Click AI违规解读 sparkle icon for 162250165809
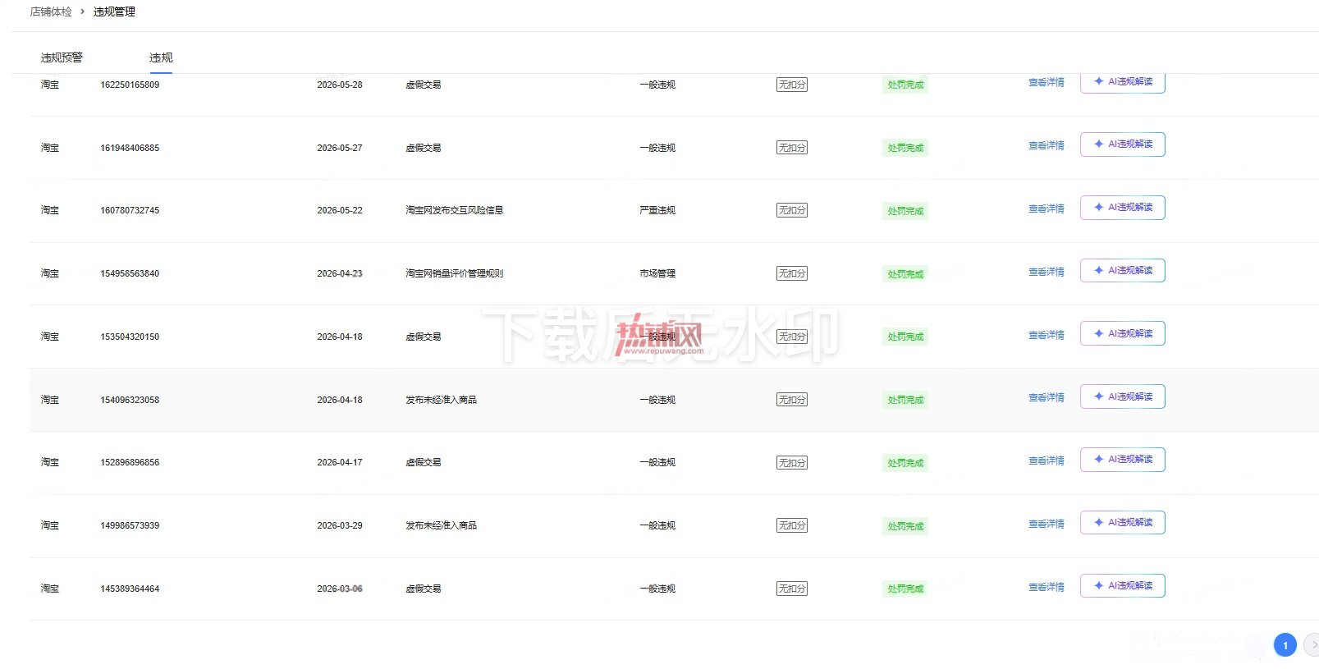The width and height of the screenshot is (1319, 669). pos(1098,81)
